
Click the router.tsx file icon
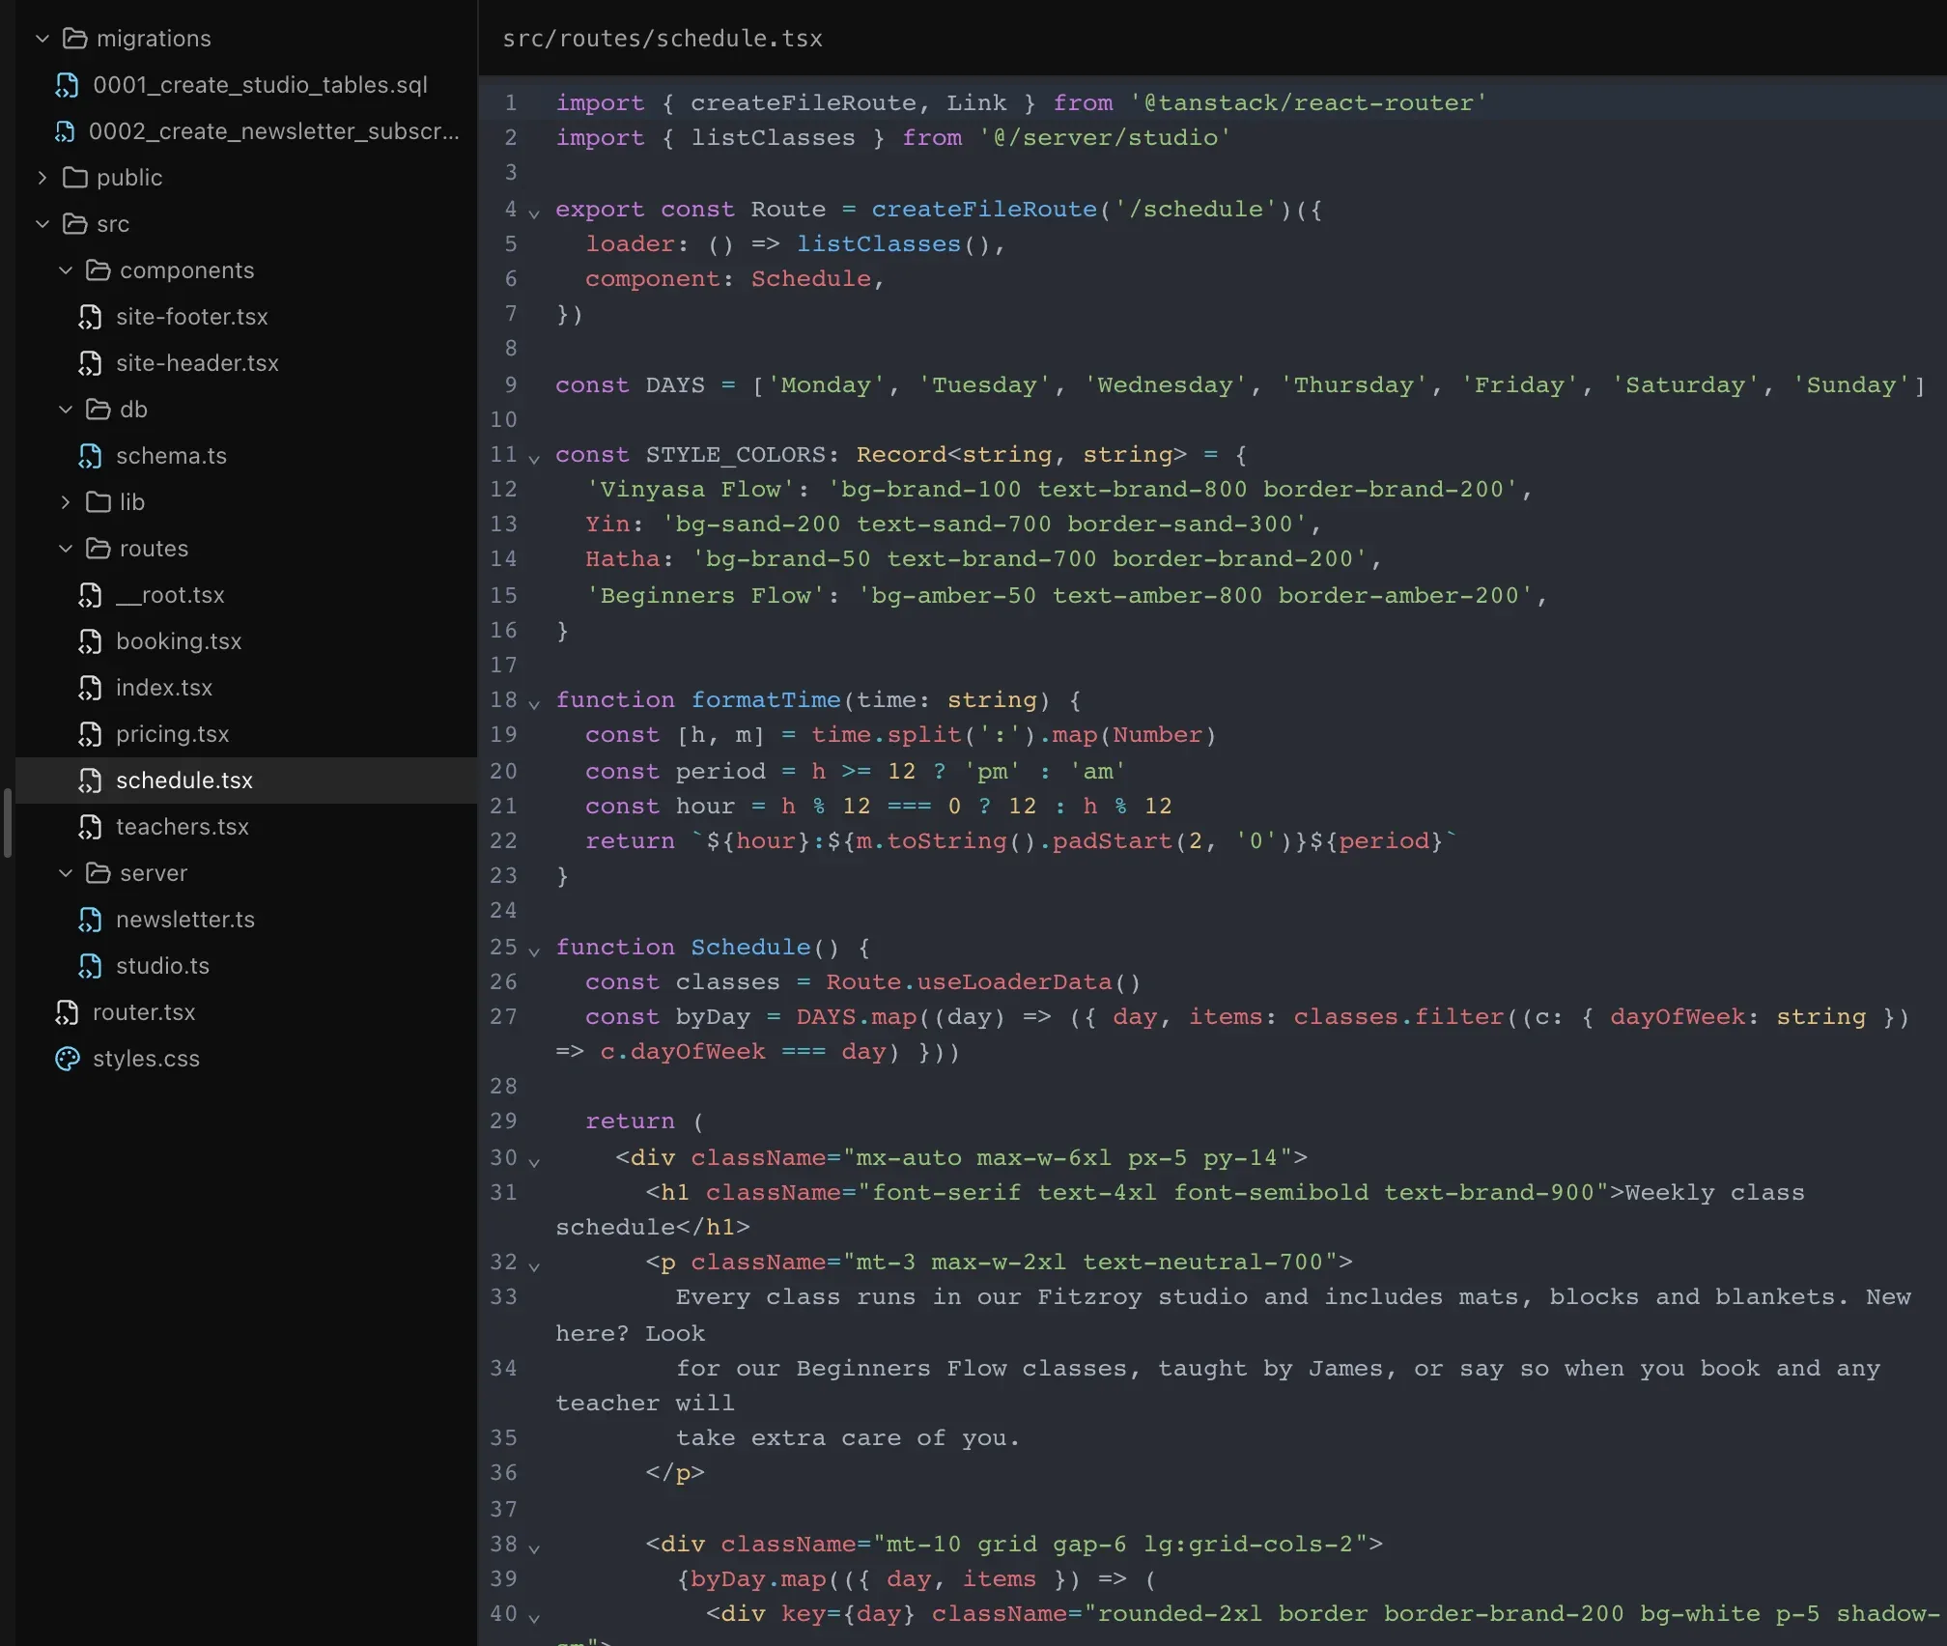(x=67, y=1012)
